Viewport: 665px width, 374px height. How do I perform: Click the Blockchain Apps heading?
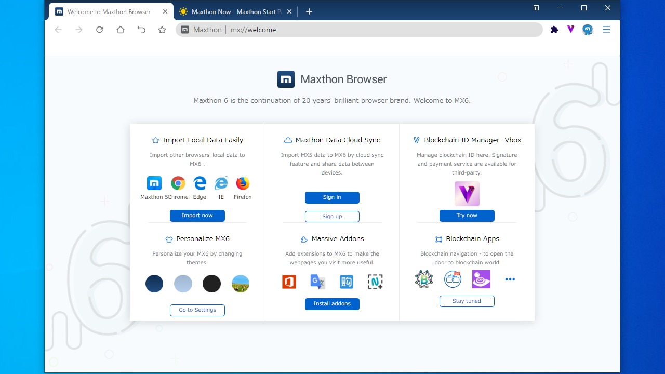(473, 239)
